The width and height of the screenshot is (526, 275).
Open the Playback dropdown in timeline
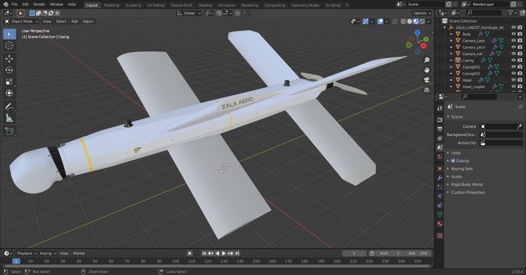point(27,253)
